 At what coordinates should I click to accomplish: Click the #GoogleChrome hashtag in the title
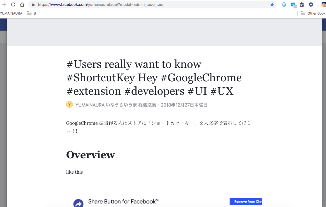click(x=201, y=78)
